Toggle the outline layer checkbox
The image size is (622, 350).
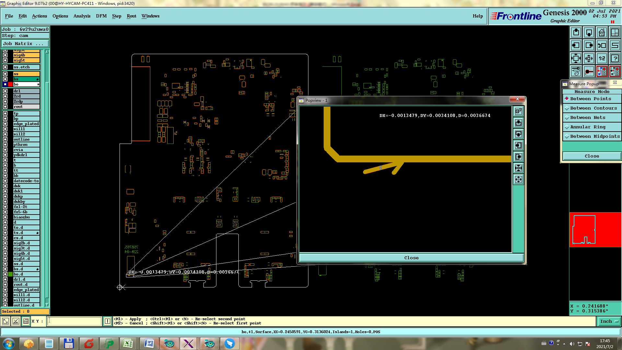(5, 139)
